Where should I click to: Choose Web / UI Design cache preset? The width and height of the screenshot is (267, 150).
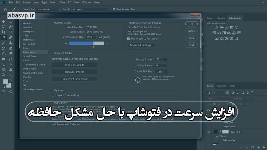74,65
